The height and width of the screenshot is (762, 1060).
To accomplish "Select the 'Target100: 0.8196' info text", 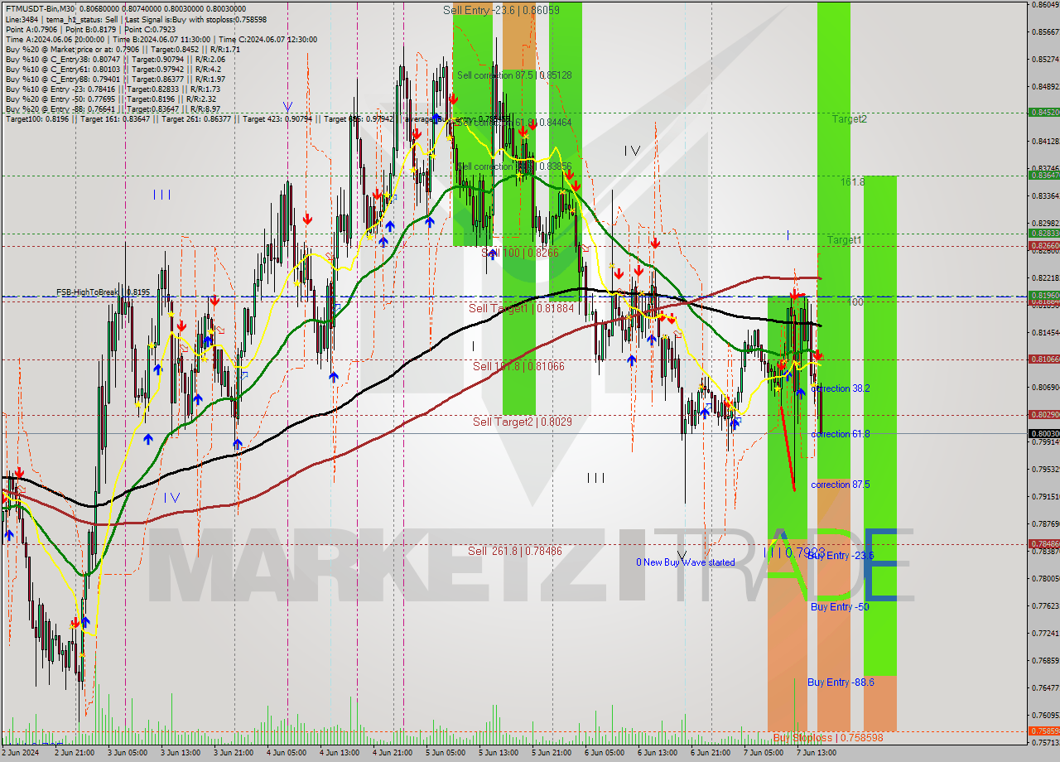I will pos(37,119).
